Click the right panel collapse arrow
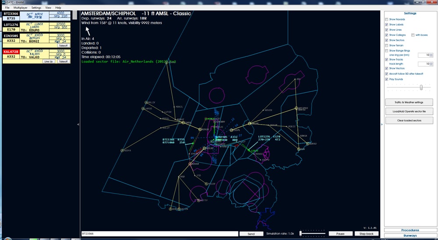 (382, 125)
